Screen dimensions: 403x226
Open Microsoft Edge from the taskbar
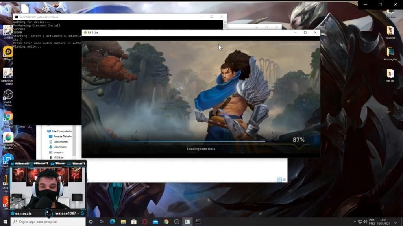pyautogui.click(x=112, y=222)
